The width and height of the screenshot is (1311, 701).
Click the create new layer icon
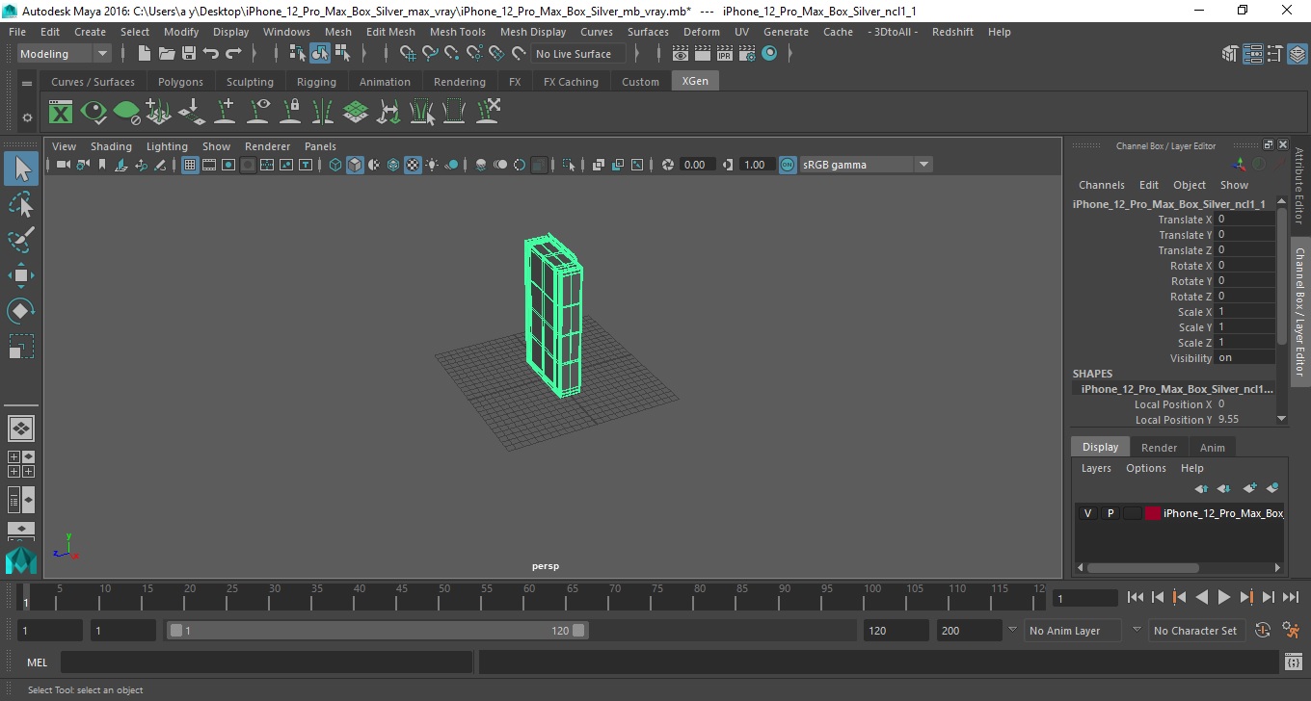point(1250,489)
